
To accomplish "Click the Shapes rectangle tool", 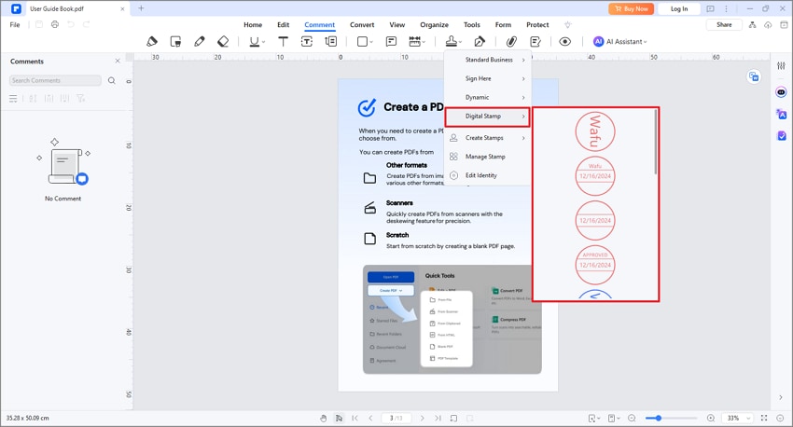I will click(363, 41).
